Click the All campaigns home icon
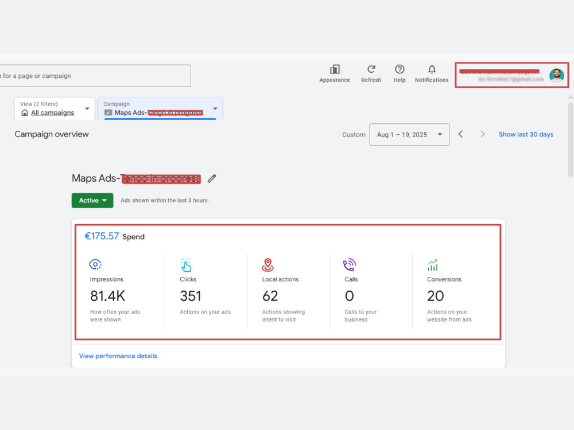This screenshot has width=574, height=430. tap(25, 112)
